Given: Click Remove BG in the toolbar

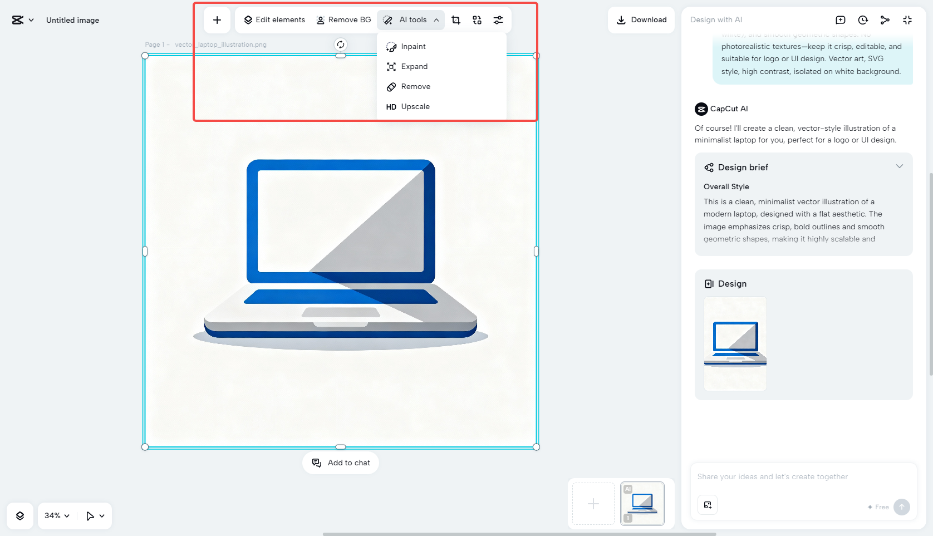Looking at the screenshot, I should point(343,19).
